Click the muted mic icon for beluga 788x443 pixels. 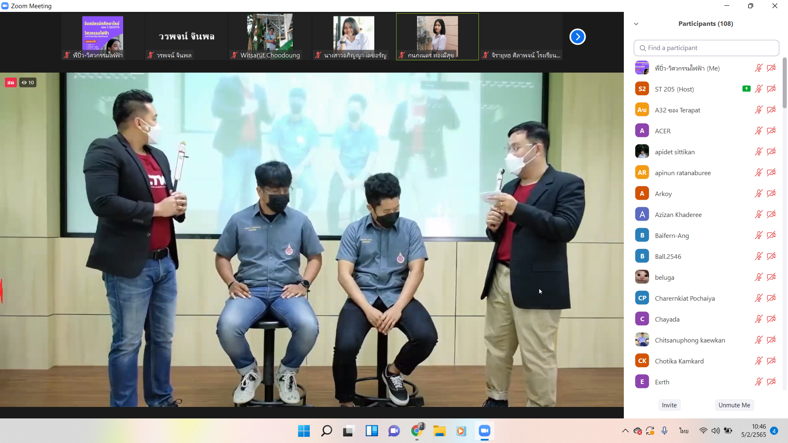tap(758, 277)
